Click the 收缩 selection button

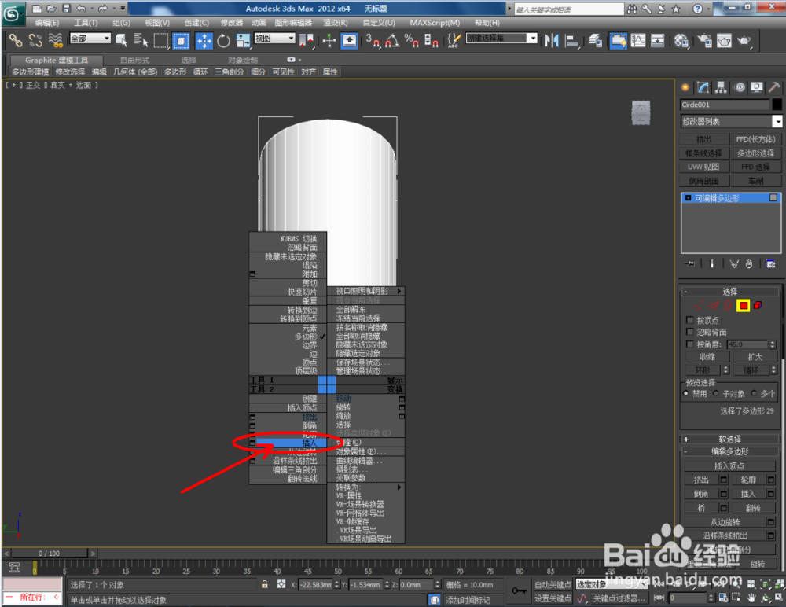(707, 357)
